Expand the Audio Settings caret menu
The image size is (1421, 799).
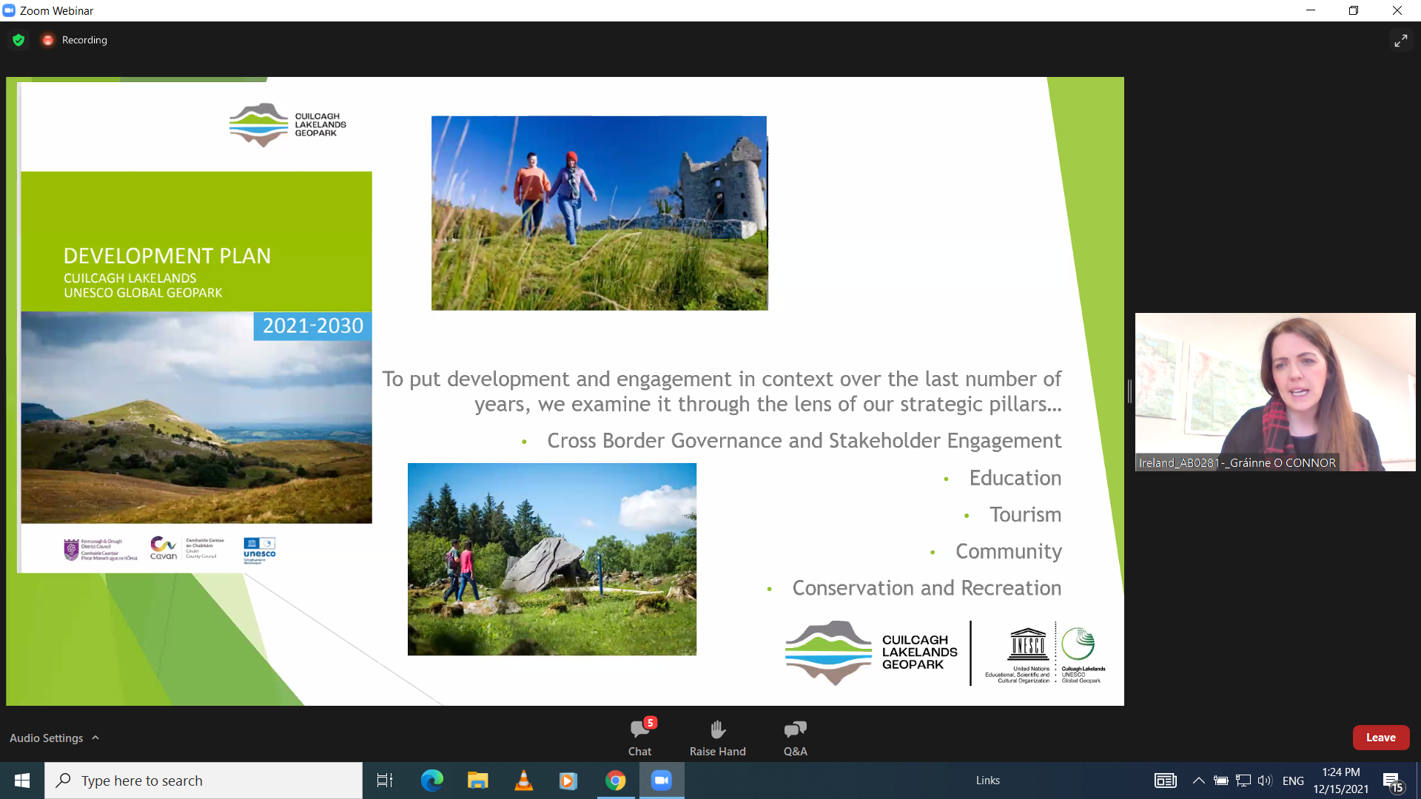point(95,738)
